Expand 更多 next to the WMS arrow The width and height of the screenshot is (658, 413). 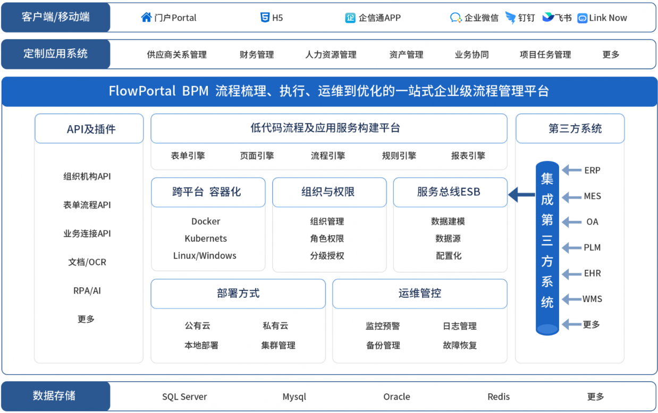(x=591, y=324)
